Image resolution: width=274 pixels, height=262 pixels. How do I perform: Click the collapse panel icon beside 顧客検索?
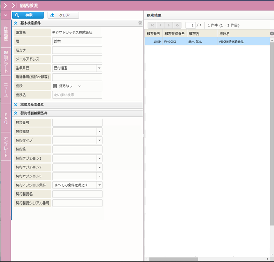[x=14, y=5]
